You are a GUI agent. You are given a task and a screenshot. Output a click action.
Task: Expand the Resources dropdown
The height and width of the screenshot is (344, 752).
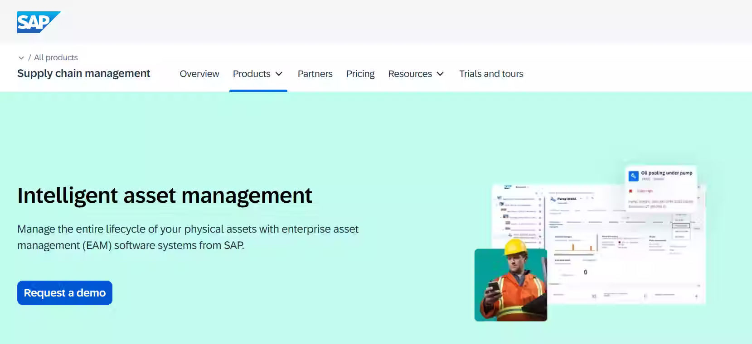416,74
